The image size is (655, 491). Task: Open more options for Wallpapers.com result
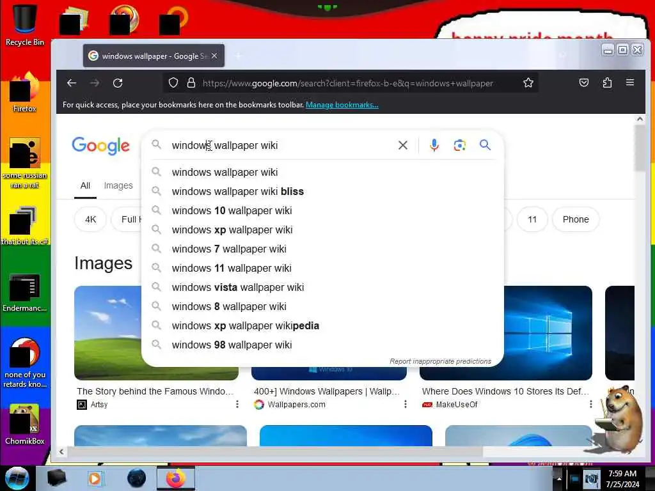pyautogui.click(x=405, y=404)
